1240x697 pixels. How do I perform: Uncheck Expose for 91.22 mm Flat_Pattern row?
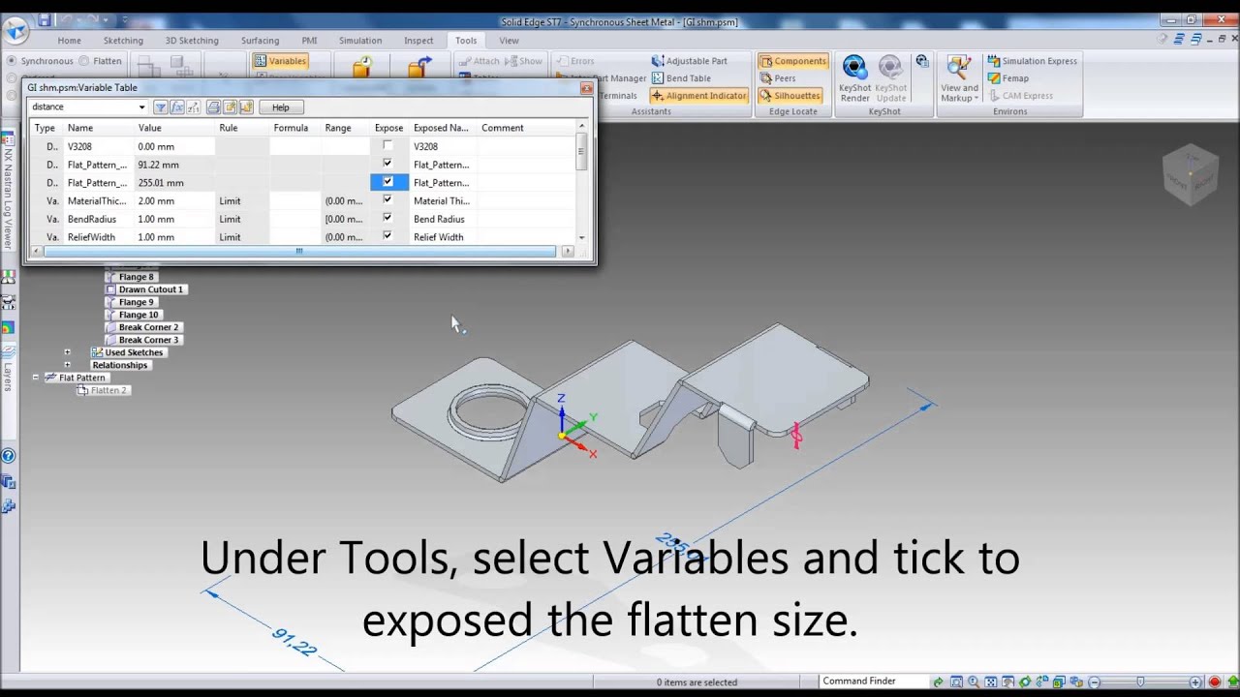point(387,165)
